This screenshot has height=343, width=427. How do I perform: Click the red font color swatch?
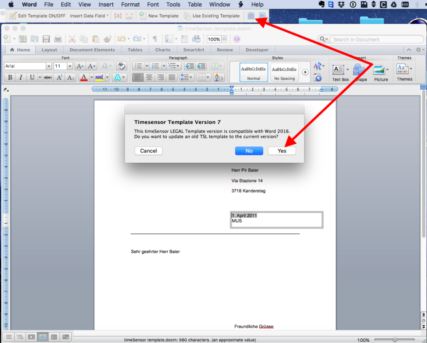pos(84,77)
